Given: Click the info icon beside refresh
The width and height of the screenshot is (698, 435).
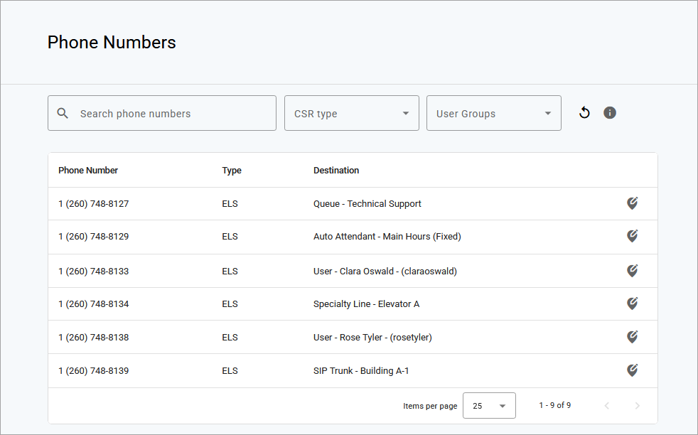Looking at the screenshot, I should pyautogui.click(x=609, y=113).
